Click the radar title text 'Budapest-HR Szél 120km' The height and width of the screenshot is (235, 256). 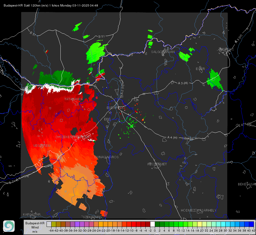click(x=22, y=5)
